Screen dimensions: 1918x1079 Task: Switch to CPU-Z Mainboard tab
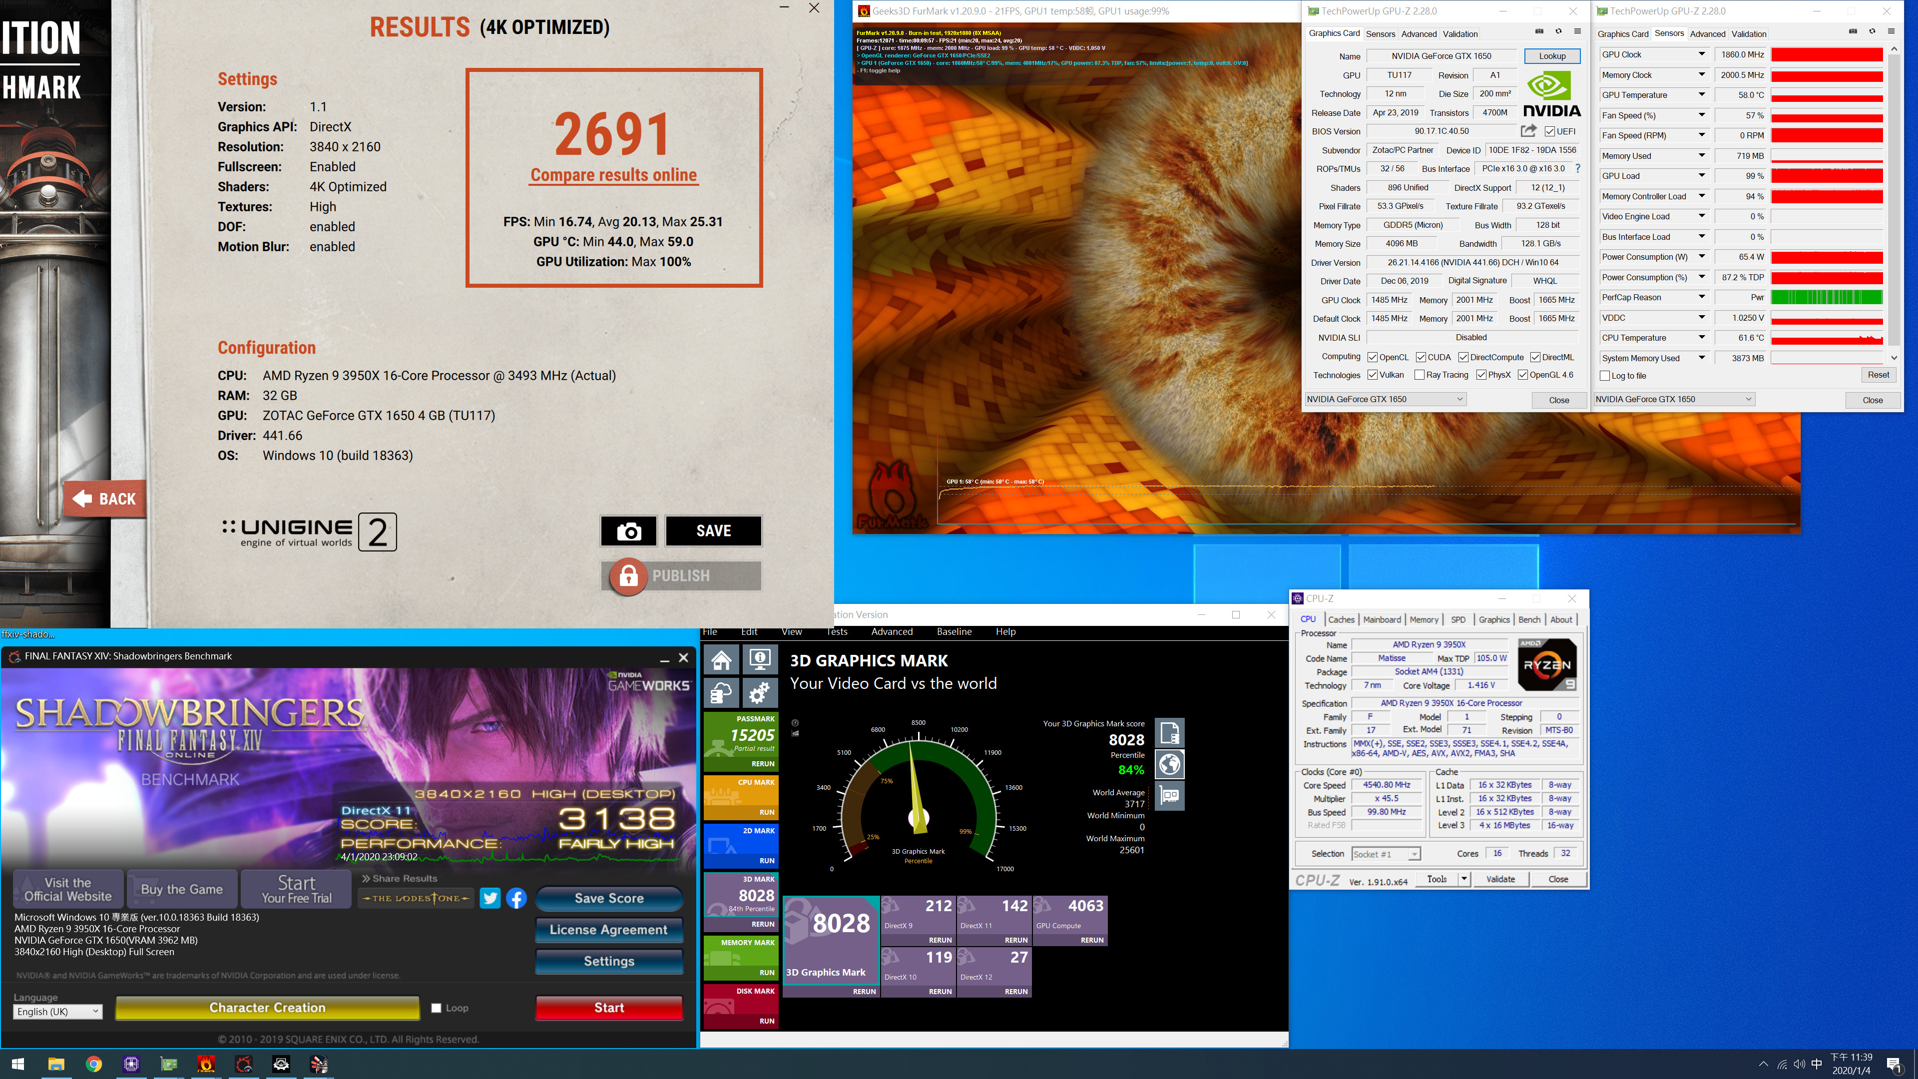click(1382, 619)
